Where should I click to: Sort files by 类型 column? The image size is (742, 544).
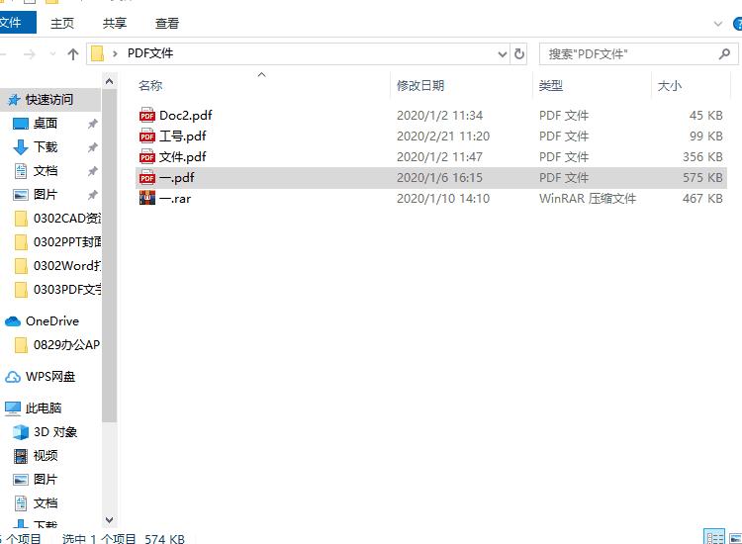tap(551, 86)
